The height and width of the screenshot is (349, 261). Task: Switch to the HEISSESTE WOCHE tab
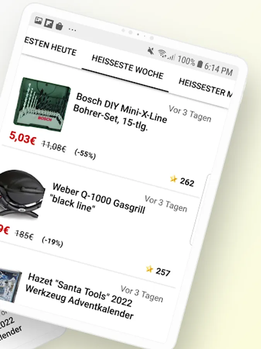(127, 67)
